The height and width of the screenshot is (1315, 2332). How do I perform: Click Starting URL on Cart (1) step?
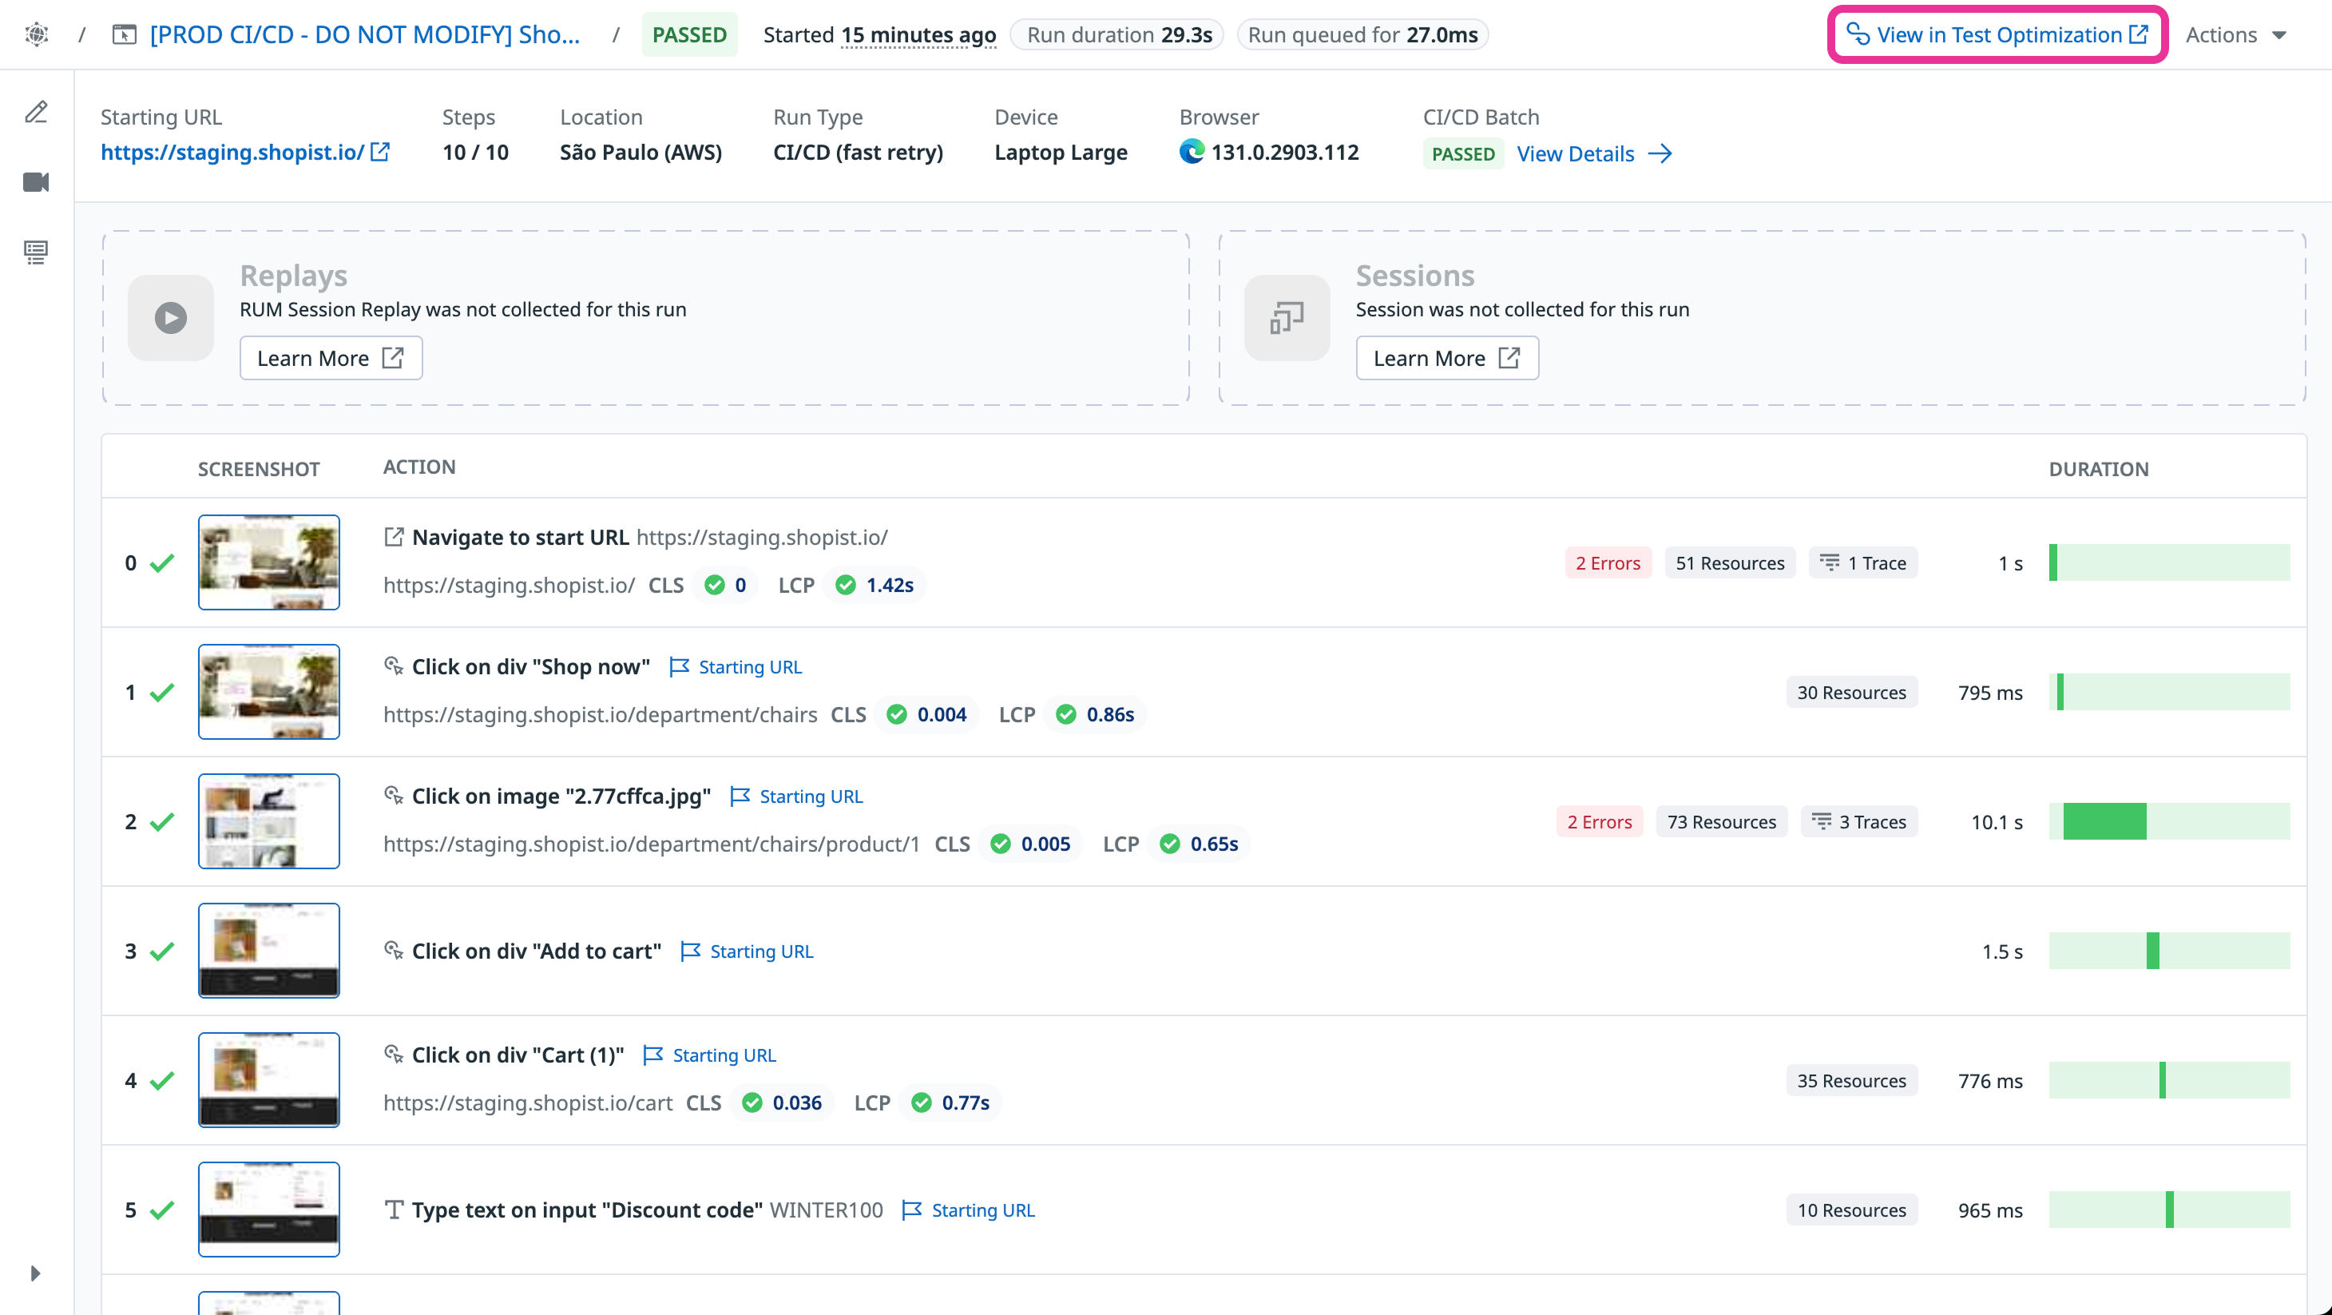[709, 1056]
